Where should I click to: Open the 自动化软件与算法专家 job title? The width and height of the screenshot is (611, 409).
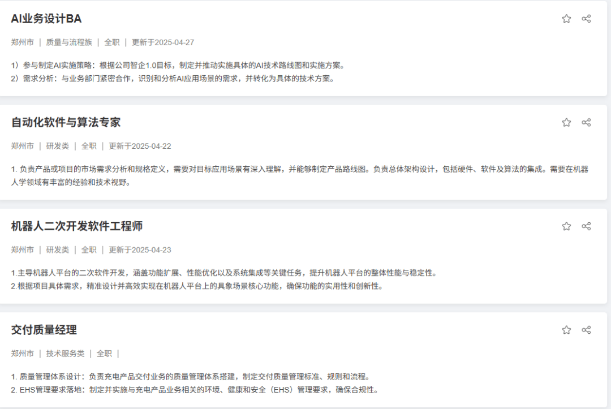[x=66, y=122]
